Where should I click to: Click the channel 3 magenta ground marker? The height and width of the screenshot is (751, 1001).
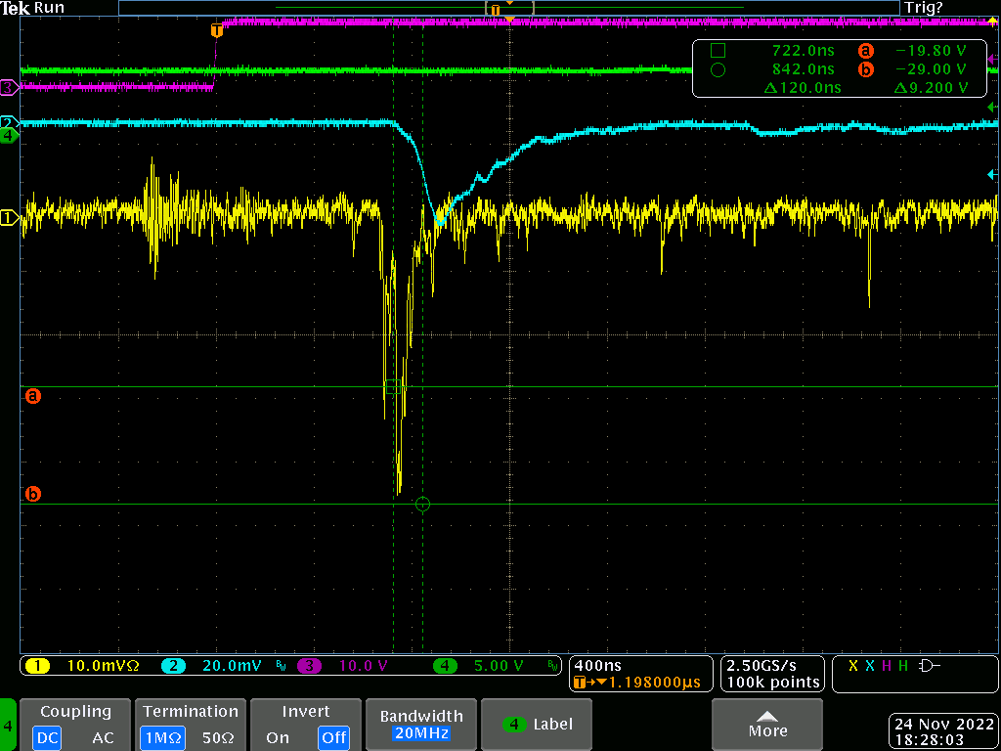pos(9,88)
